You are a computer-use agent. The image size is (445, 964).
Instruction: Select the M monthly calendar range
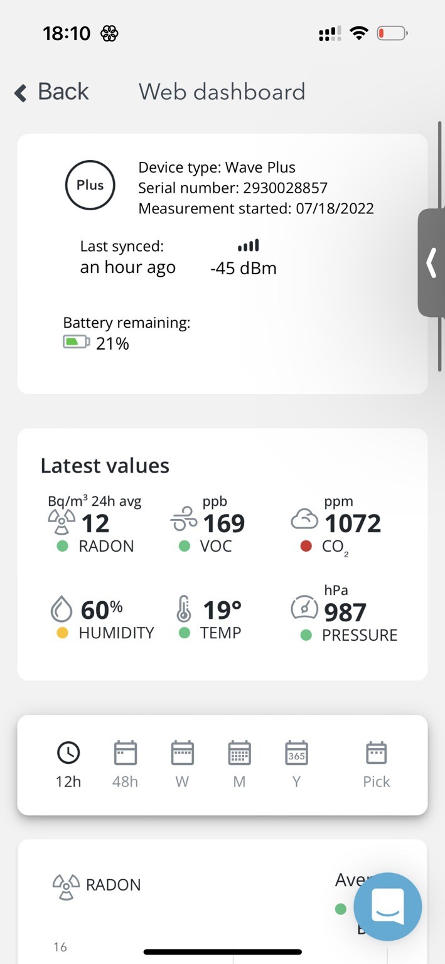click(239, 764)
